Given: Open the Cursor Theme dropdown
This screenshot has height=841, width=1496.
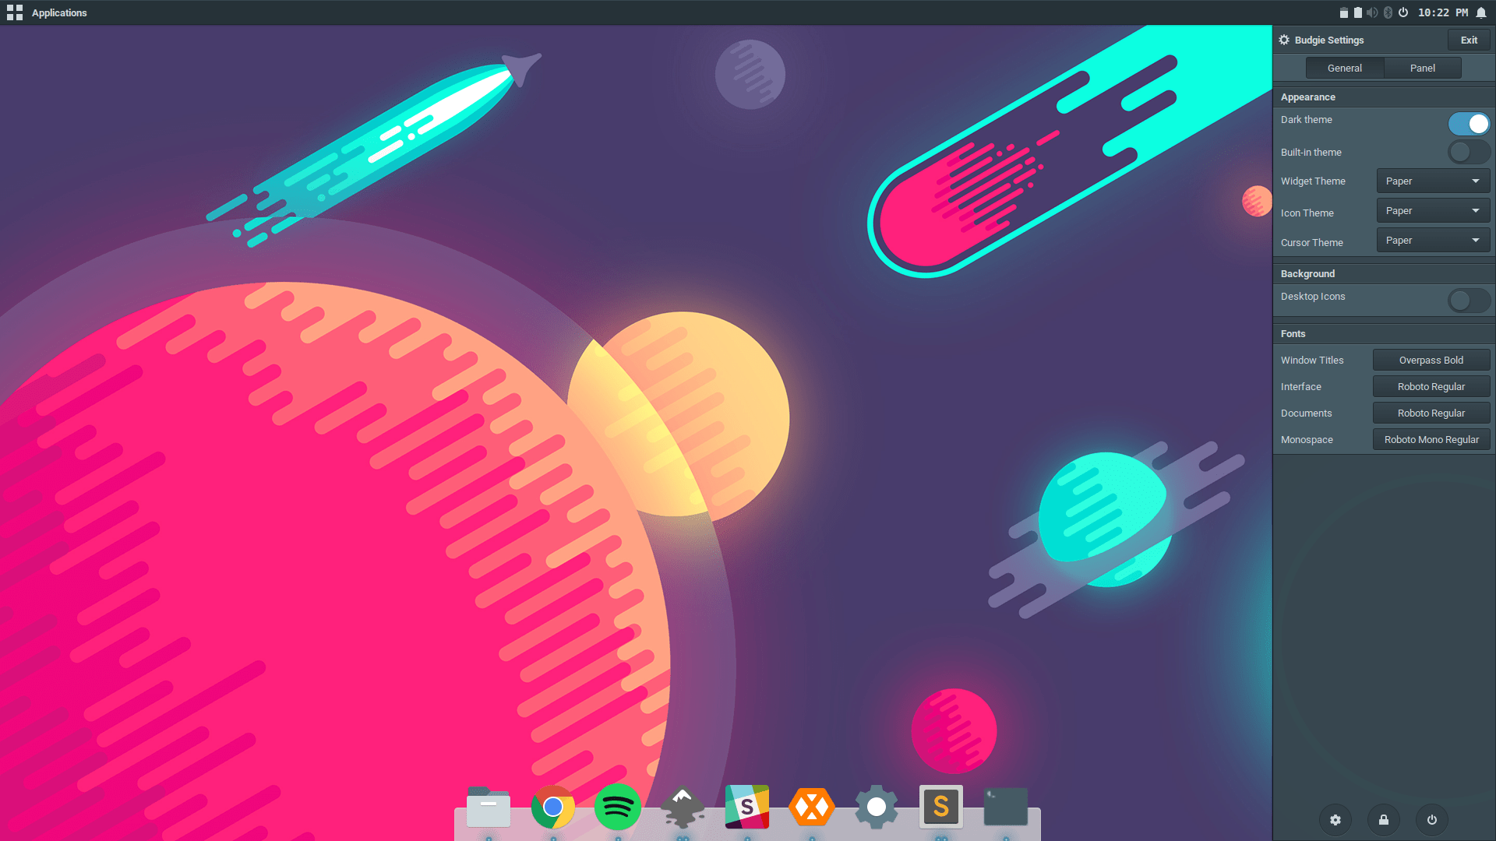Looking at the screenshot, I should pos(1433,240).
